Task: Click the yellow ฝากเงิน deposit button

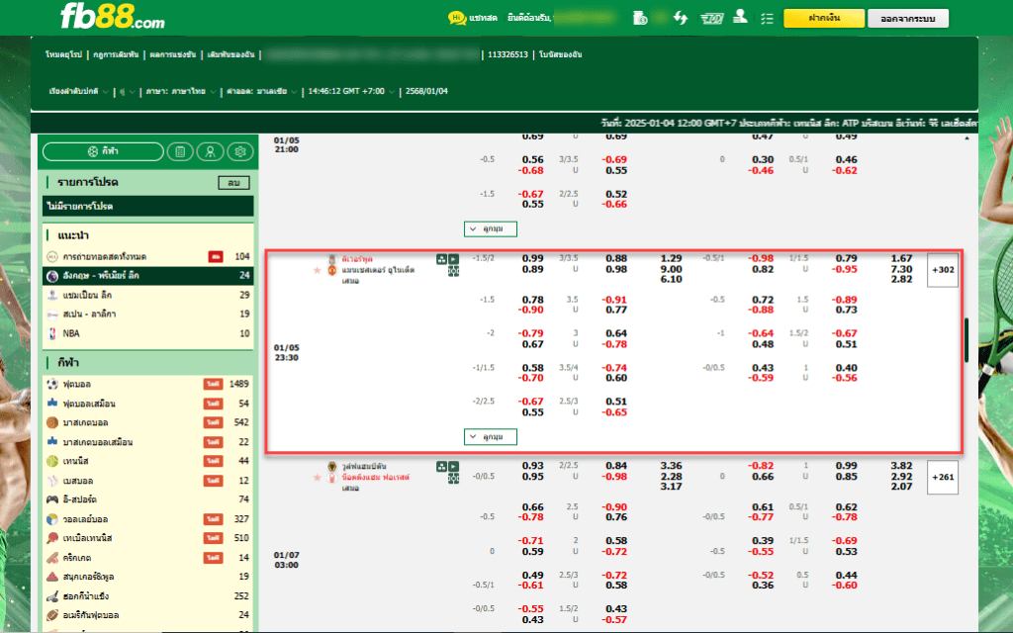Action: point(824,18)
